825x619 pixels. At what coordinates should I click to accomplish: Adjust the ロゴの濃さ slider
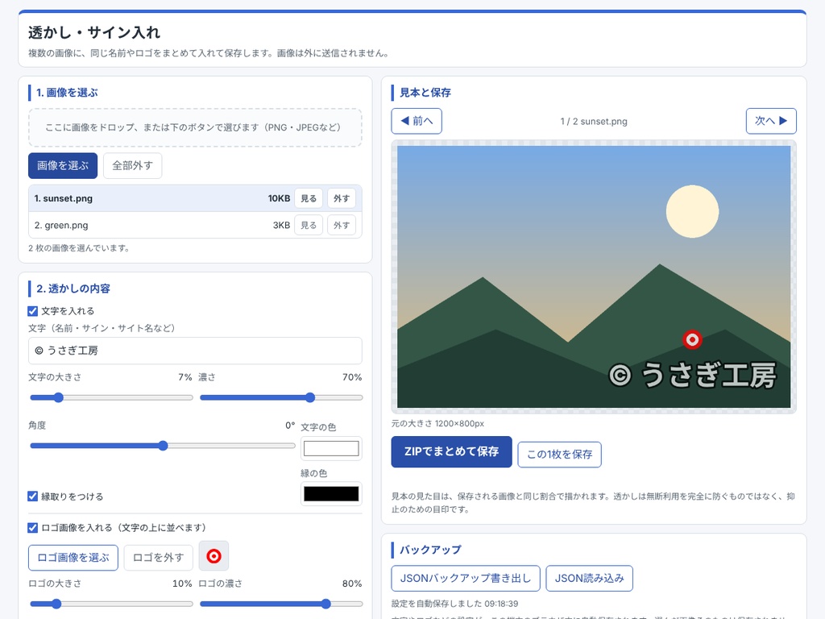tap(281, 604)
